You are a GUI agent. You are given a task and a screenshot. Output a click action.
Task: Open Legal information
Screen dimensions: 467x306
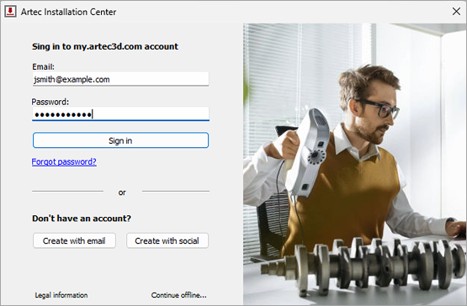[61, 295]
